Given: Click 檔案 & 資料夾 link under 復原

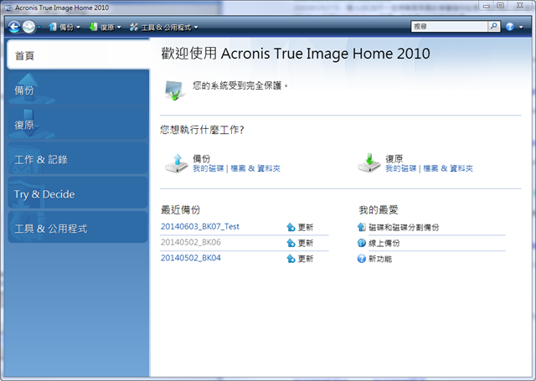Looking at the screenshot, I should [x=448, y=168].
